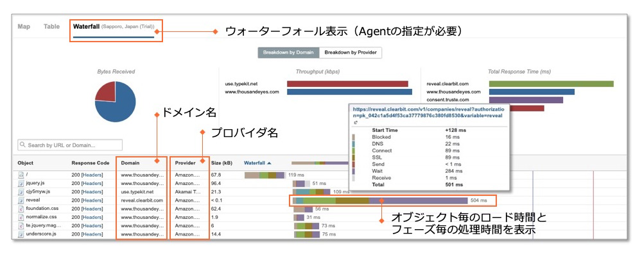Switch to Breakdown by Provider

[x=351, y=52]
